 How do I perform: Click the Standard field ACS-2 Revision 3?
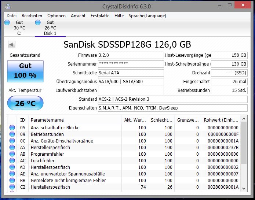coord(173,99)
